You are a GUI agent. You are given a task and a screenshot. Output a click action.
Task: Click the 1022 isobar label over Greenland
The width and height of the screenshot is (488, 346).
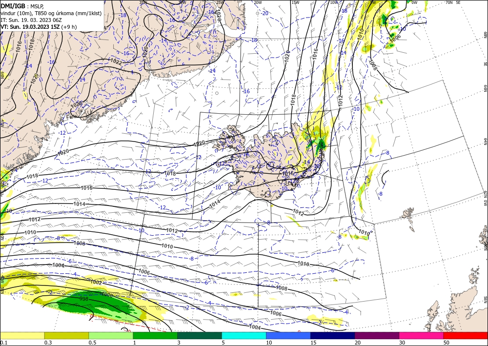(116, 61)
